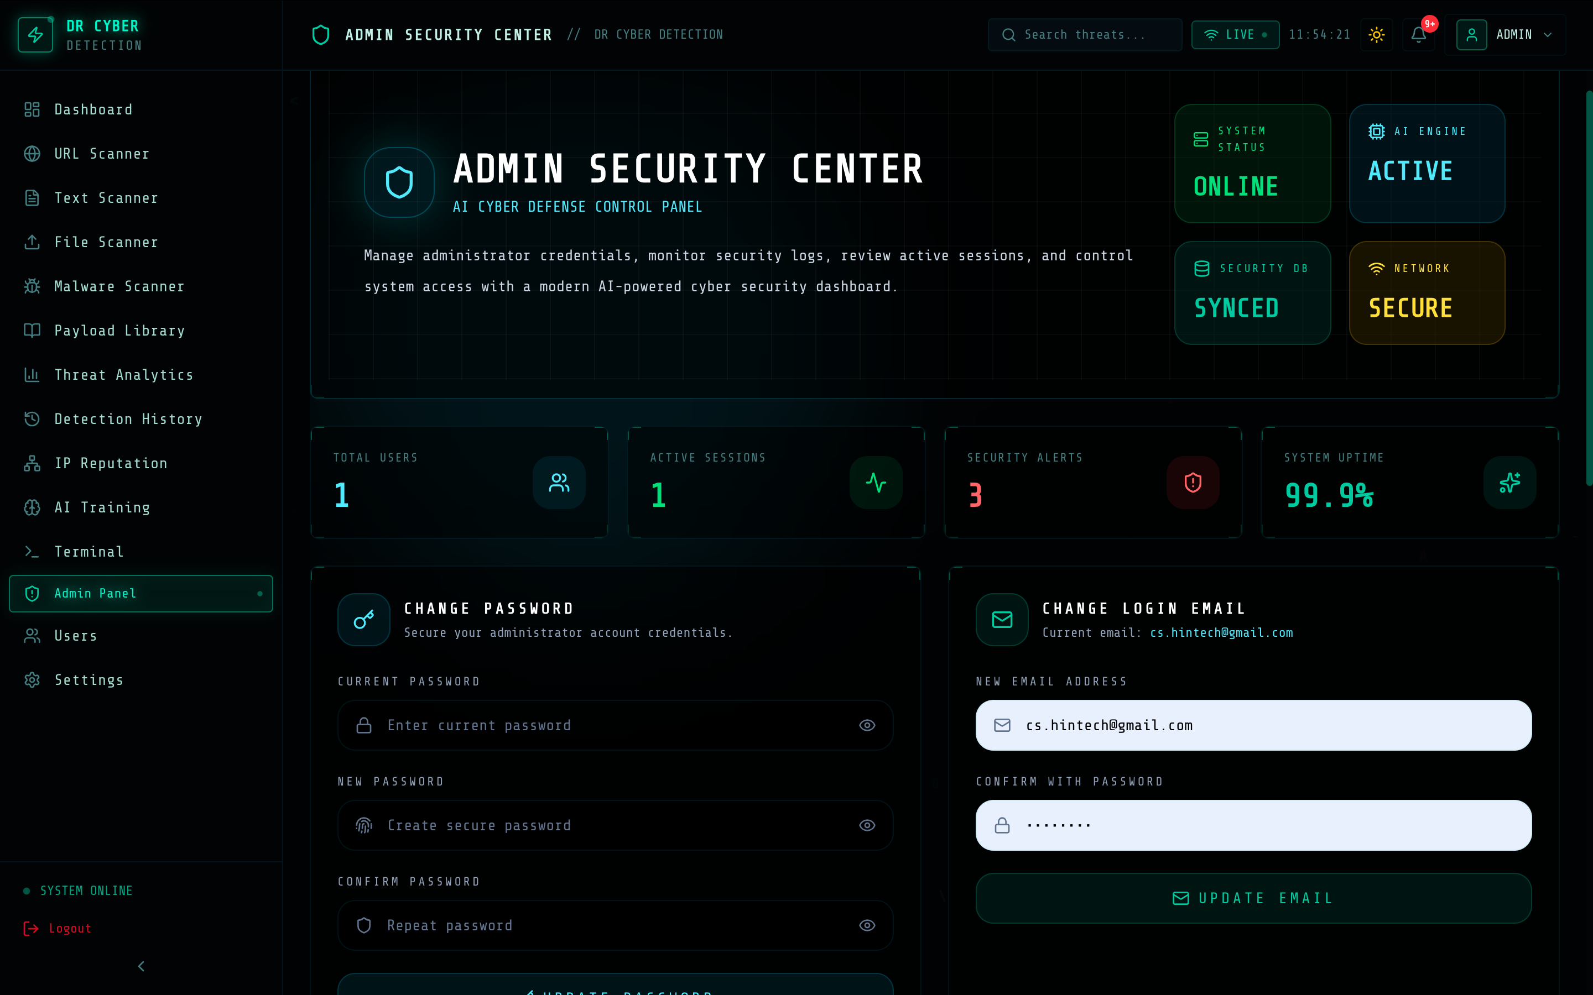Click the AI Engine chip icon
Image resolution: width=1593 pixels, height=995 pixels.
click(x=1376, y=132)
